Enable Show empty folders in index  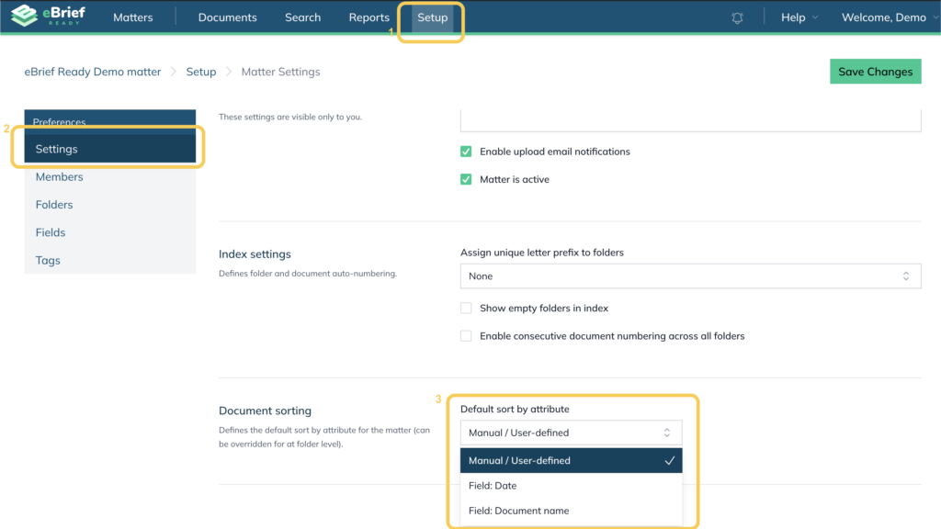click(466, 309)
